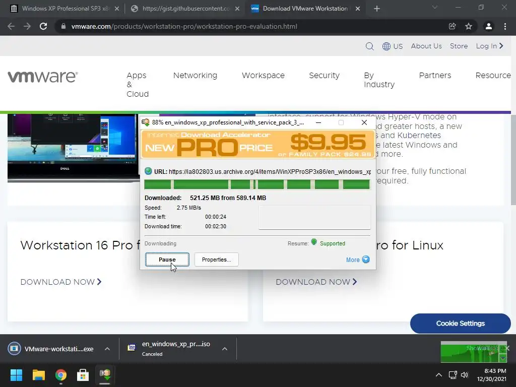This screenshot has height=387, width=516.
Task: Open Chrome three-dot menu
Action: (505, 26)
